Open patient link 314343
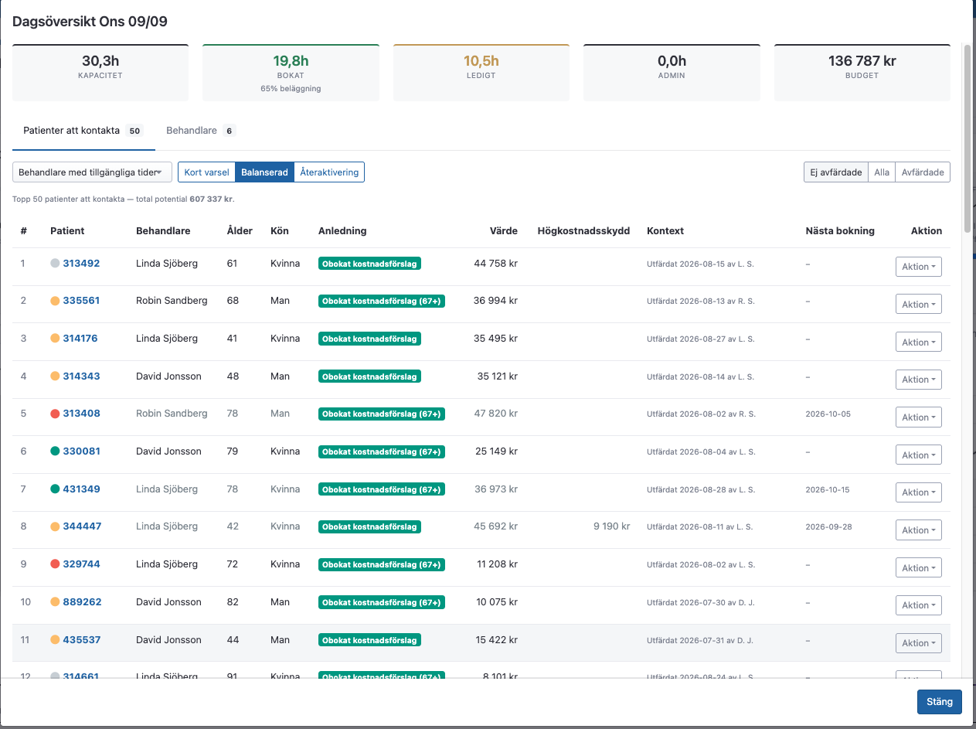Image resolution: width=976 pixels, height=729 pixels. 81,376
